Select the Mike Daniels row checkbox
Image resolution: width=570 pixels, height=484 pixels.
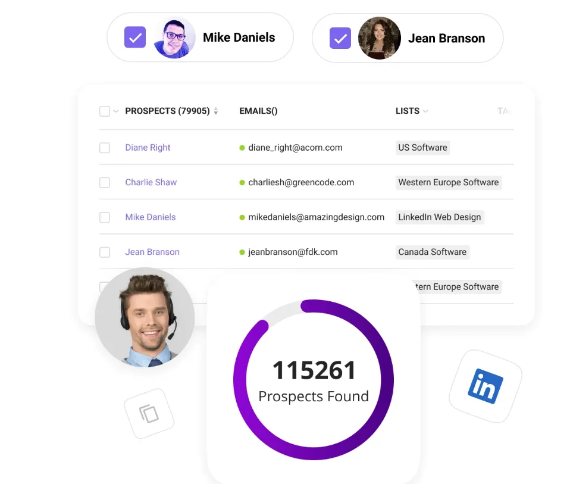click(x=105, y=217)
